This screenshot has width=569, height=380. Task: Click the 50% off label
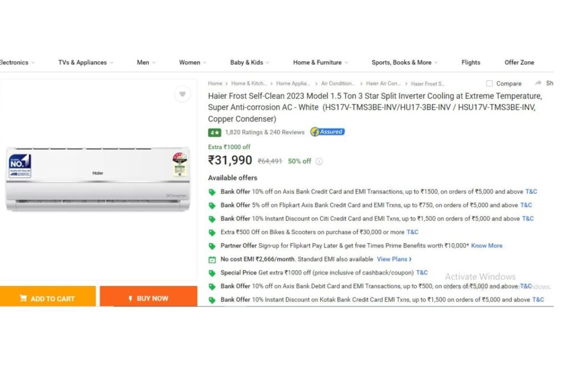(300, 161)
